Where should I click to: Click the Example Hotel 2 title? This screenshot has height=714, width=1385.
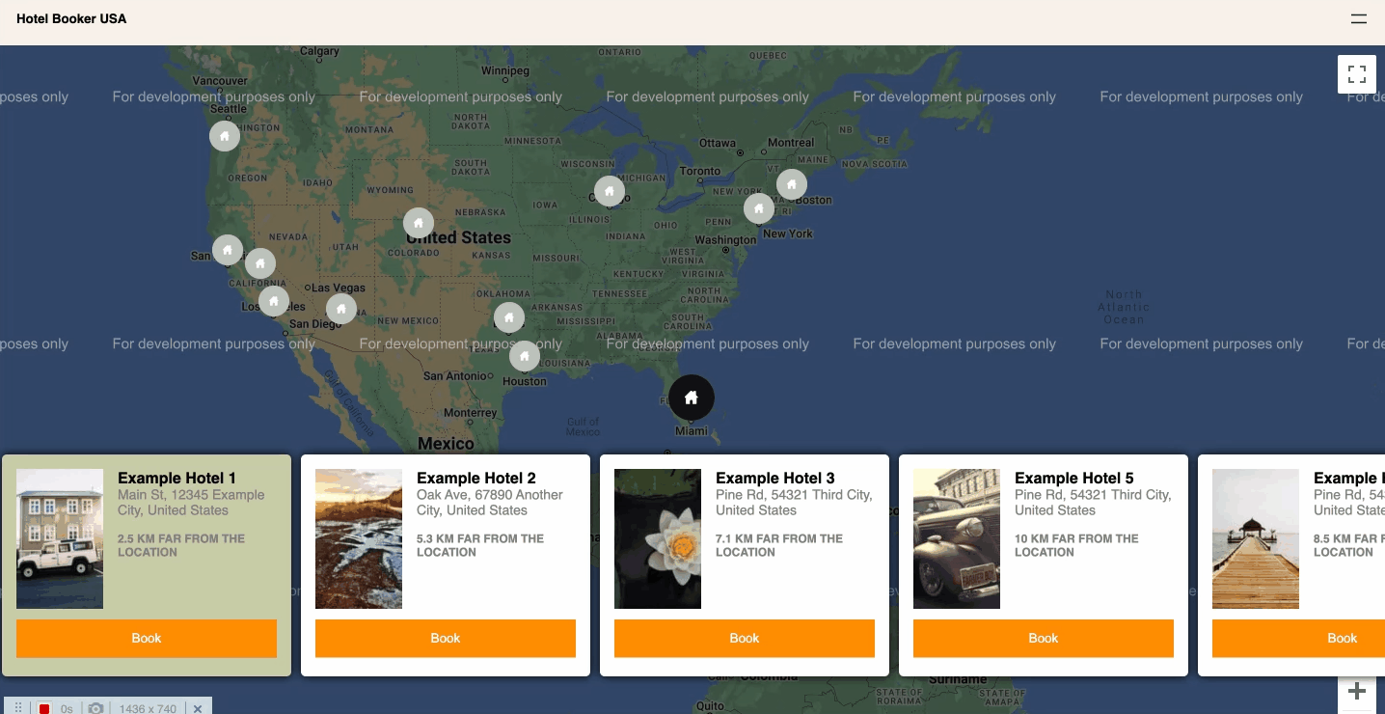tap(476, 479)
